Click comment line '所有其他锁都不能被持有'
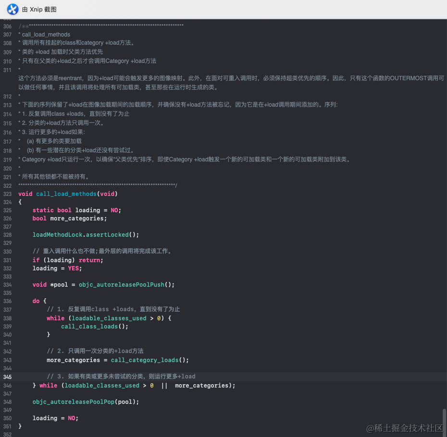This screenshot has width=447, height=437. click(x=55, y=177)
